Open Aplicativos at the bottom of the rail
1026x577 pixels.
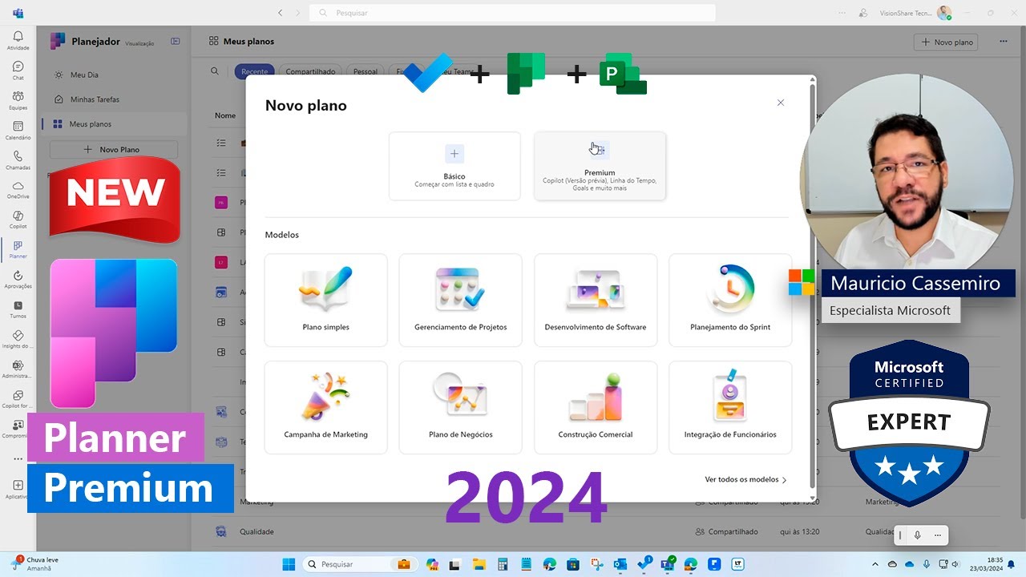pos(18,489)
